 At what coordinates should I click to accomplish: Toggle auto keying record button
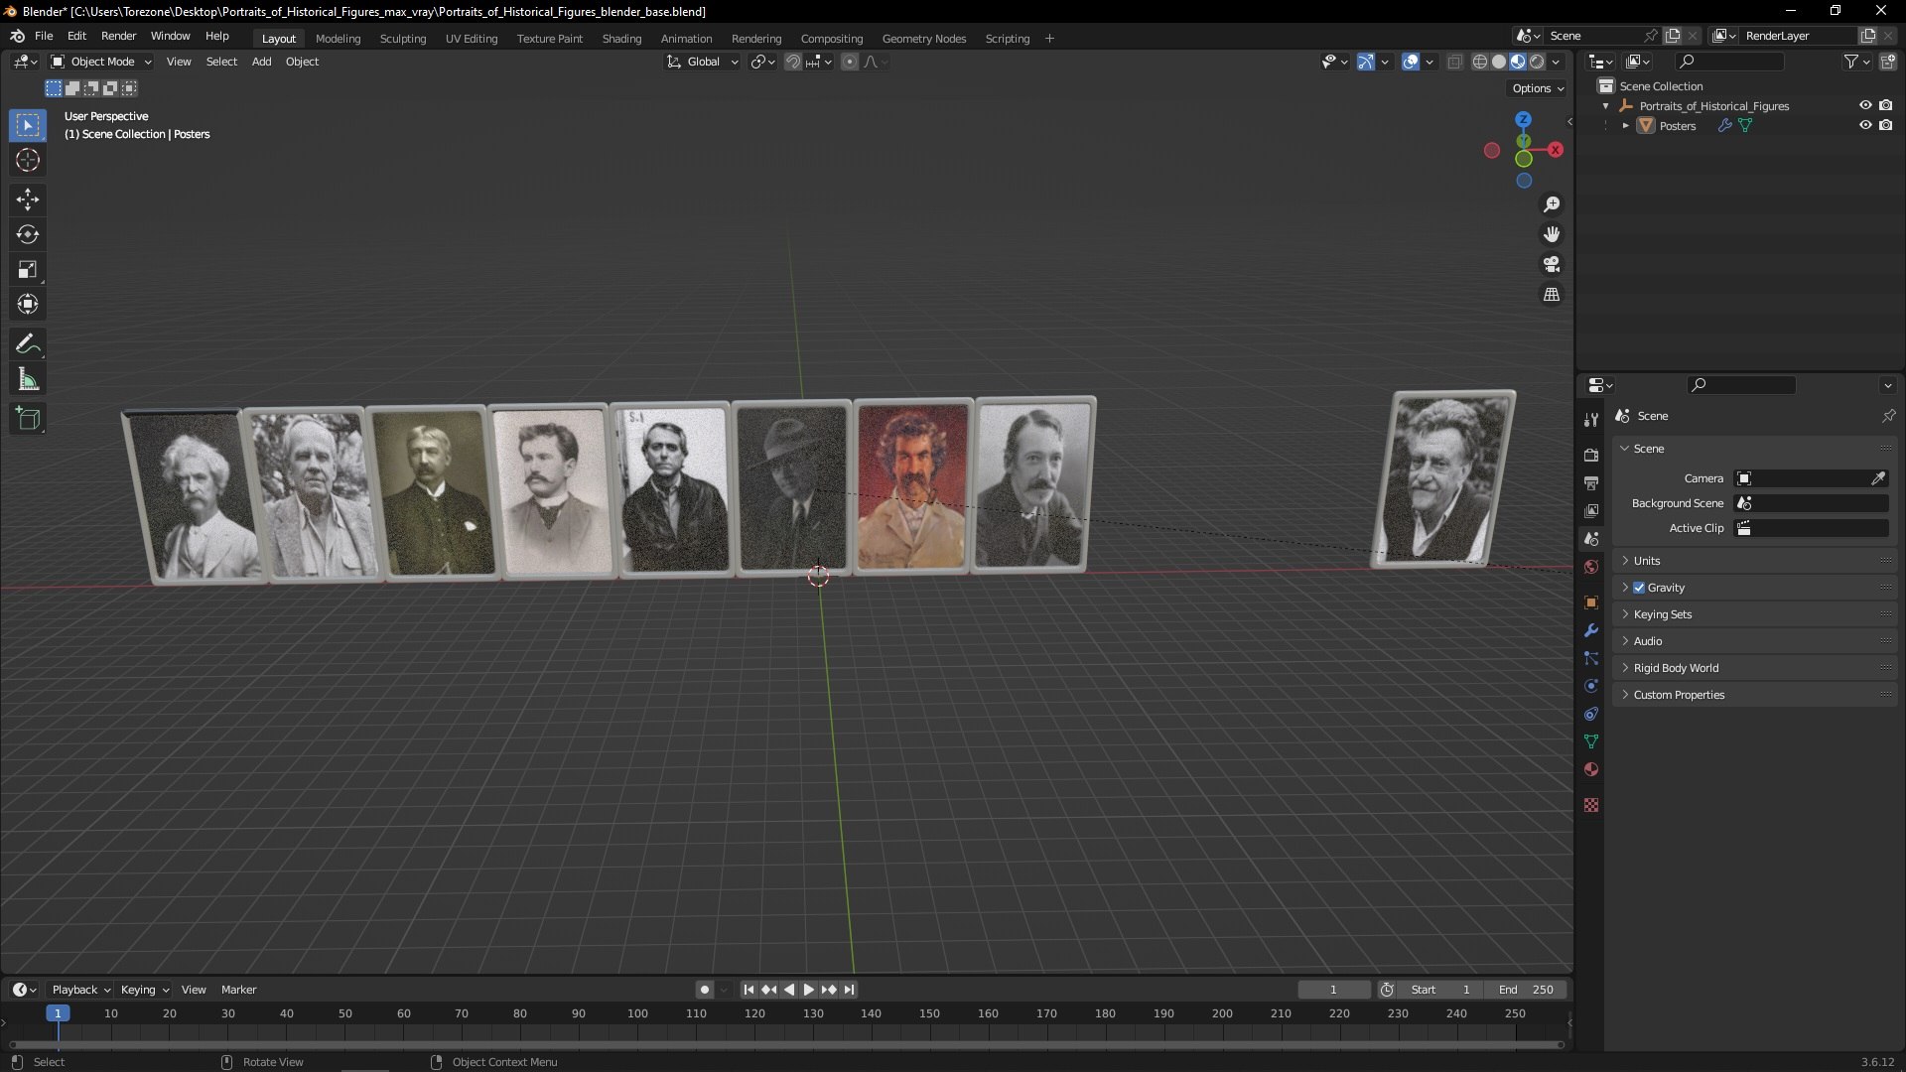tap(705, 990)
